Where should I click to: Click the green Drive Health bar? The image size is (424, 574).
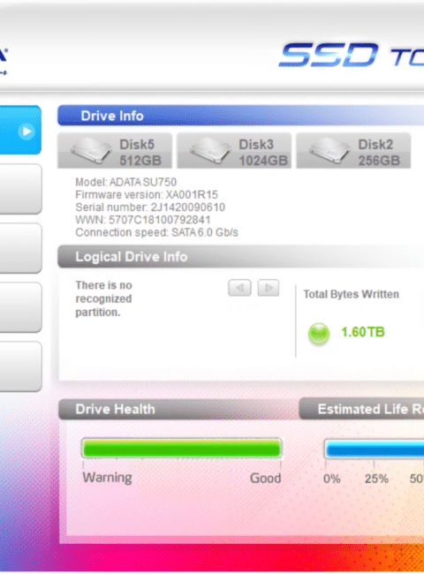tap(182, 448)
